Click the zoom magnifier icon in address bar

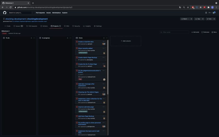point(184,7)
